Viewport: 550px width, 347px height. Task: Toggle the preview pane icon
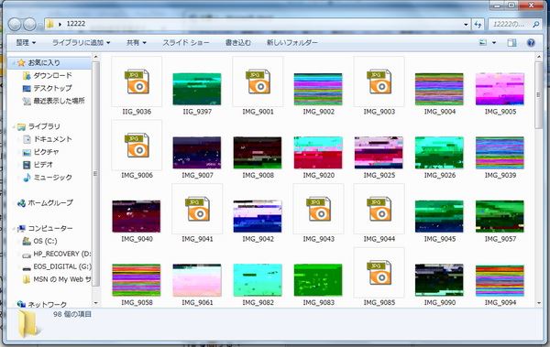(511, 43)
